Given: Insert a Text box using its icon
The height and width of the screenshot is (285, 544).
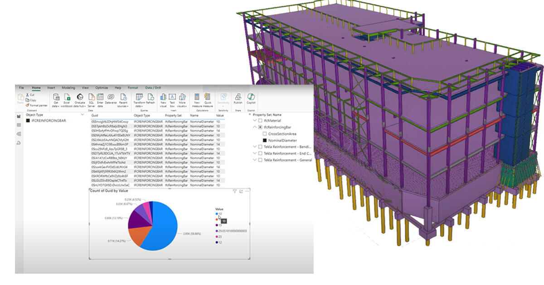Looking at the screenshot, I should point(172,96).
